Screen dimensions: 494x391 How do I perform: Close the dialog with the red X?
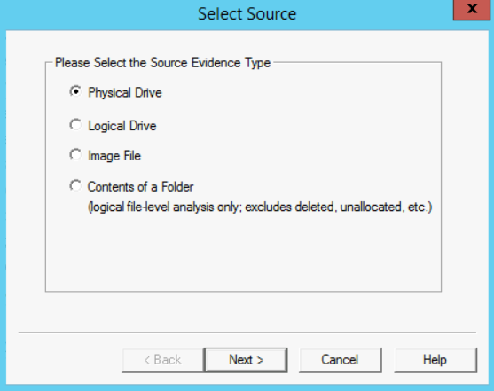(472, 10)
